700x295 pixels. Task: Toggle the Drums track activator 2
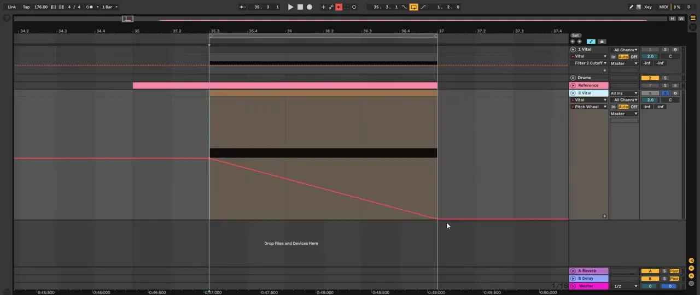[650, 78]
